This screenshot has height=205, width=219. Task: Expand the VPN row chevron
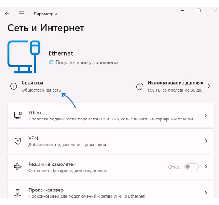coord(206,141)
